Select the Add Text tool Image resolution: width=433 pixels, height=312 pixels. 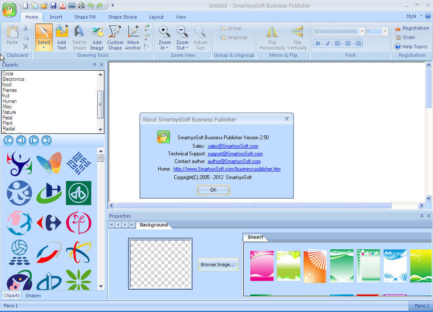tap(62, 37)
